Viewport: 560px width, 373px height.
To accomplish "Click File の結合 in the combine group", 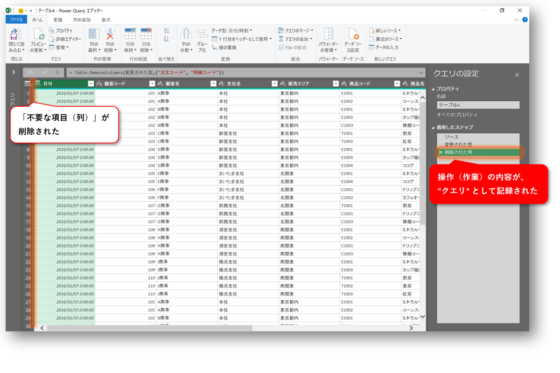I will coord(293,48).
